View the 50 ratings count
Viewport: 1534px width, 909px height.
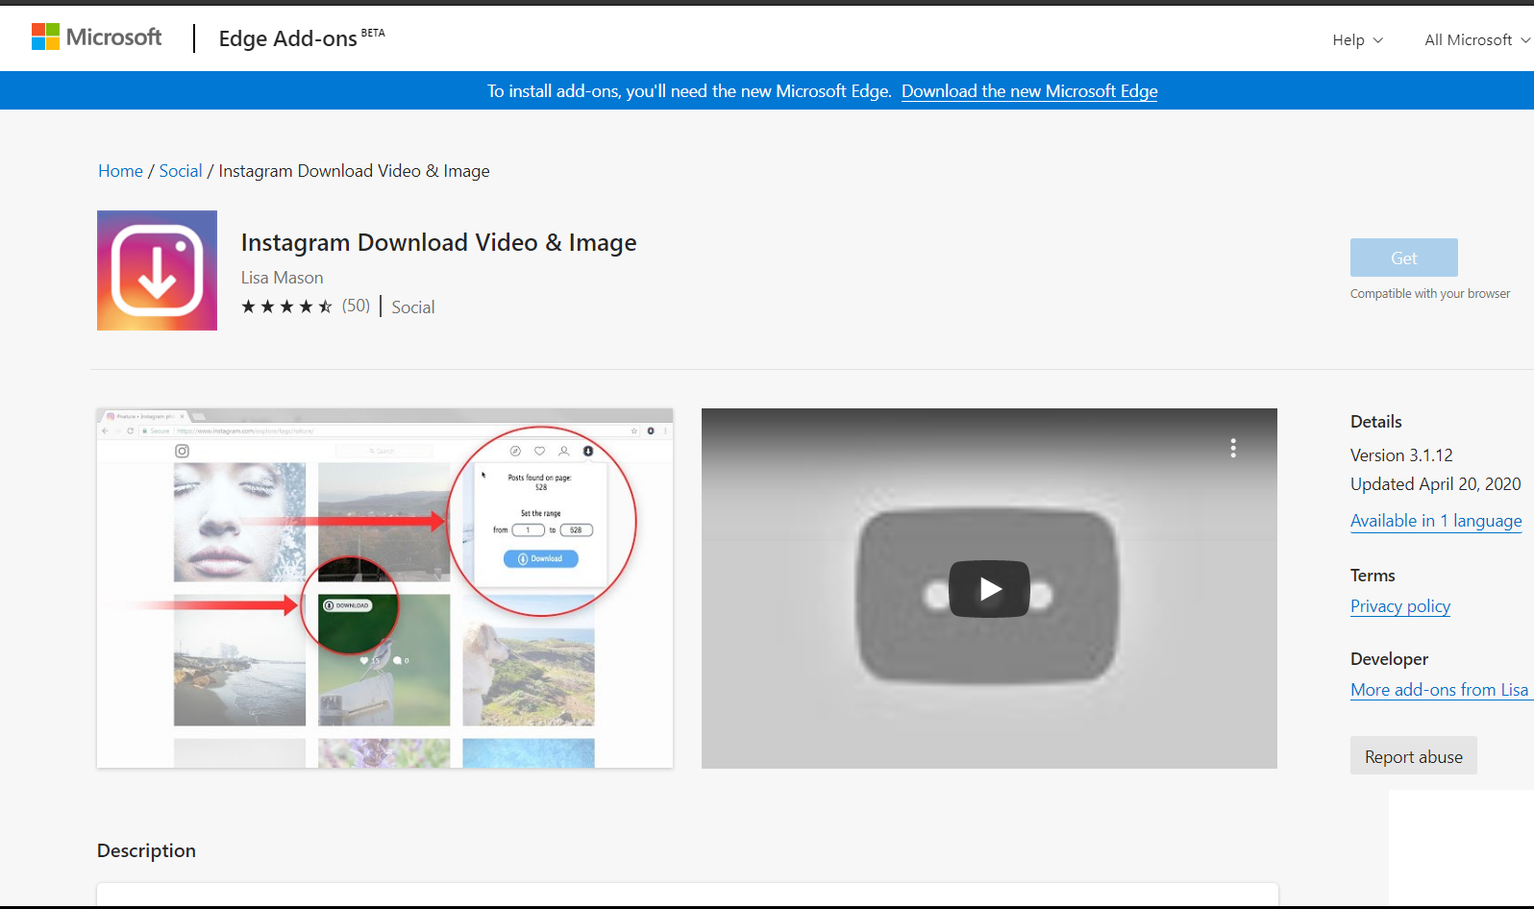pos(356,306)
